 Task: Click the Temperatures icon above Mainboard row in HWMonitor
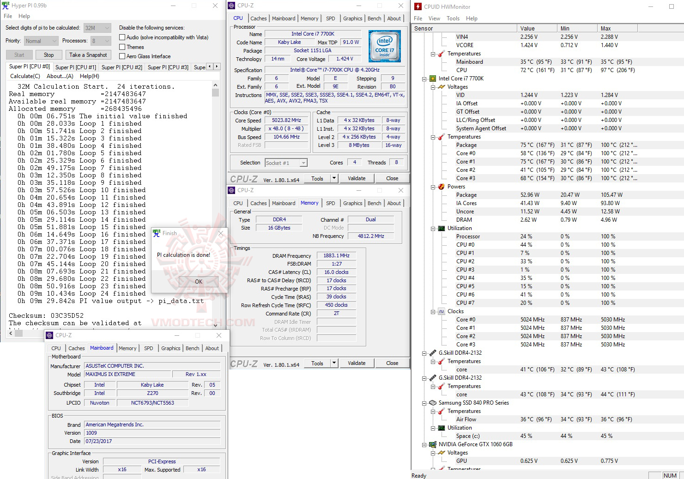(x=442, y=54)
